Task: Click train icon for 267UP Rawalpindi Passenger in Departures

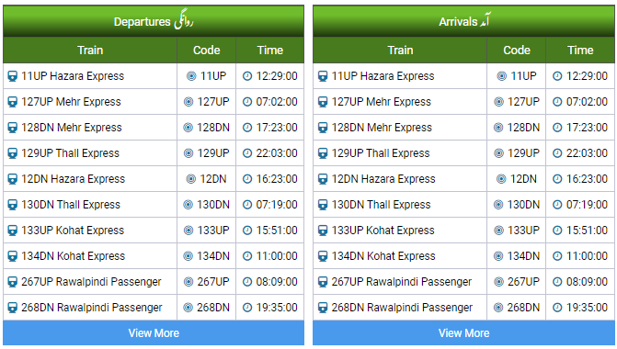Action: pyautogui.click(x=13, y=282)
